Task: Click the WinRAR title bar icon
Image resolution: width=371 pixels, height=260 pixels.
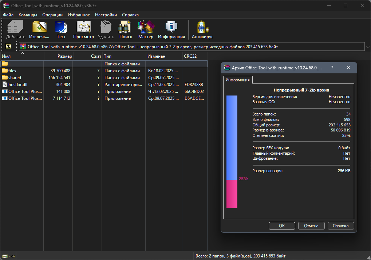Action: (x=6, y=5)
